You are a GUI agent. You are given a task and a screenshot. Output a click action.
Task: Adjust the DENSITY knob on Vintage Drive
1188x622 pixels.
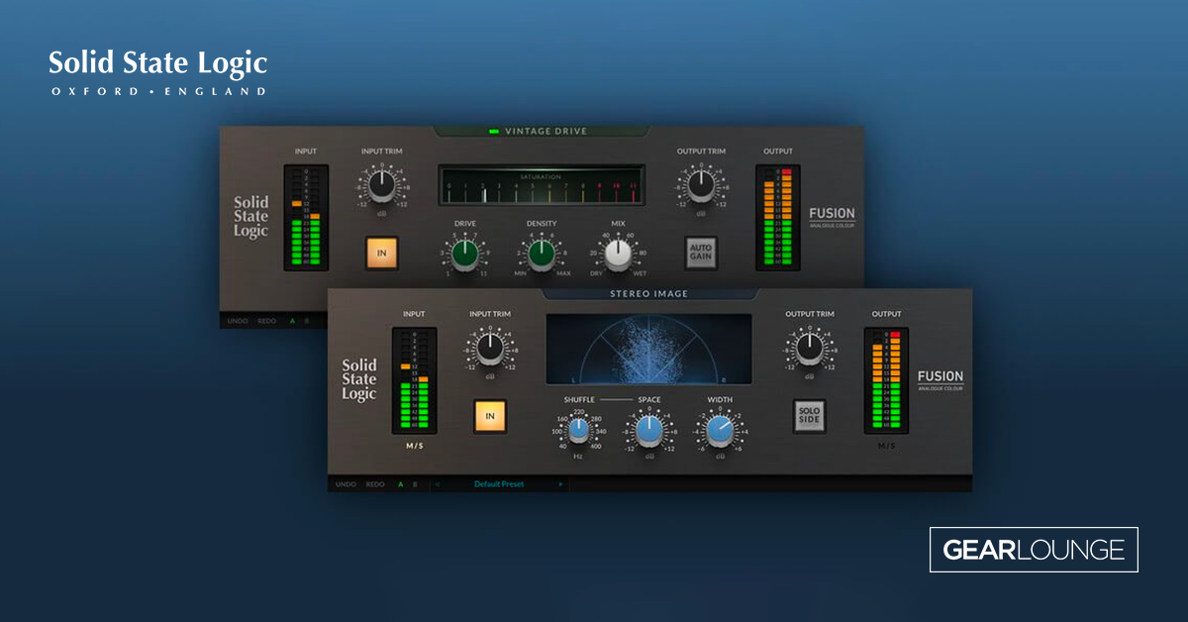tap(541, 254)
